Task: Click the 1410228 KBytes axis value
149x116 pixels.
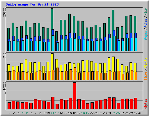Action: (x=4, y=88)
